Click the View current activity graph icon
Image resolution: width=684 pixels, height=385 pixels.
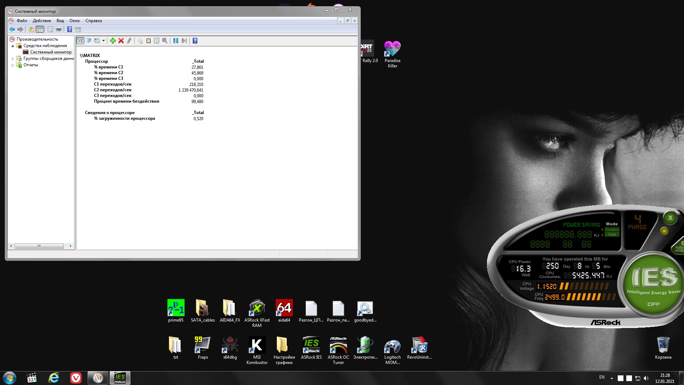pos(81,41)
